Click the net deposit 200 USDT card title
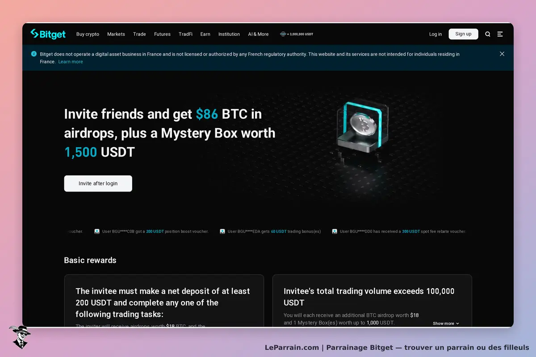The image size is (536, 357). (x=163, y=303)
